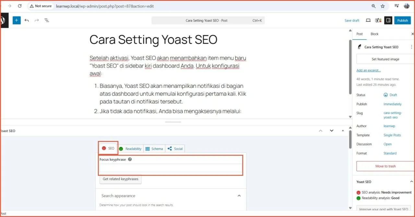
Task: Open the Add an excerpt link
Action: pos(368,70)
